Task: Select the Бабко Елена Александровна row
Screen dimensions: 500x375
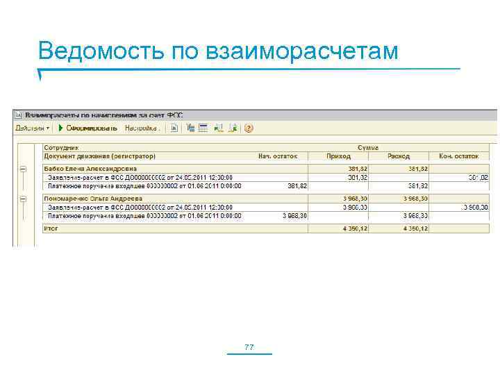Action: coord(266,169)
